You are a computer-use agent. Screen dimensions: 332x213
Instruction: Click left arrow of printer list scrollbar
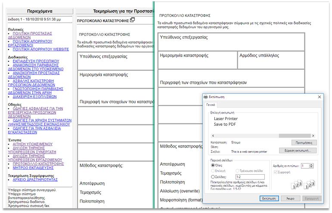213,136
